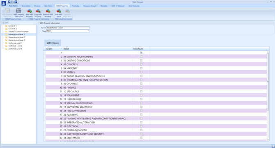Select the 12 FURNISHINGS value cell

pyautogui.click(x=98, y=99)
